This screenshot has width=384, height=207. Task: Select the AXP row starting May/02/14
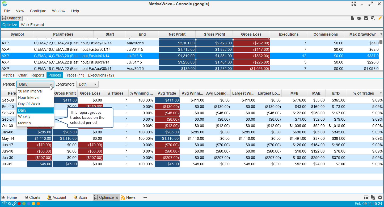click(80, 43)
